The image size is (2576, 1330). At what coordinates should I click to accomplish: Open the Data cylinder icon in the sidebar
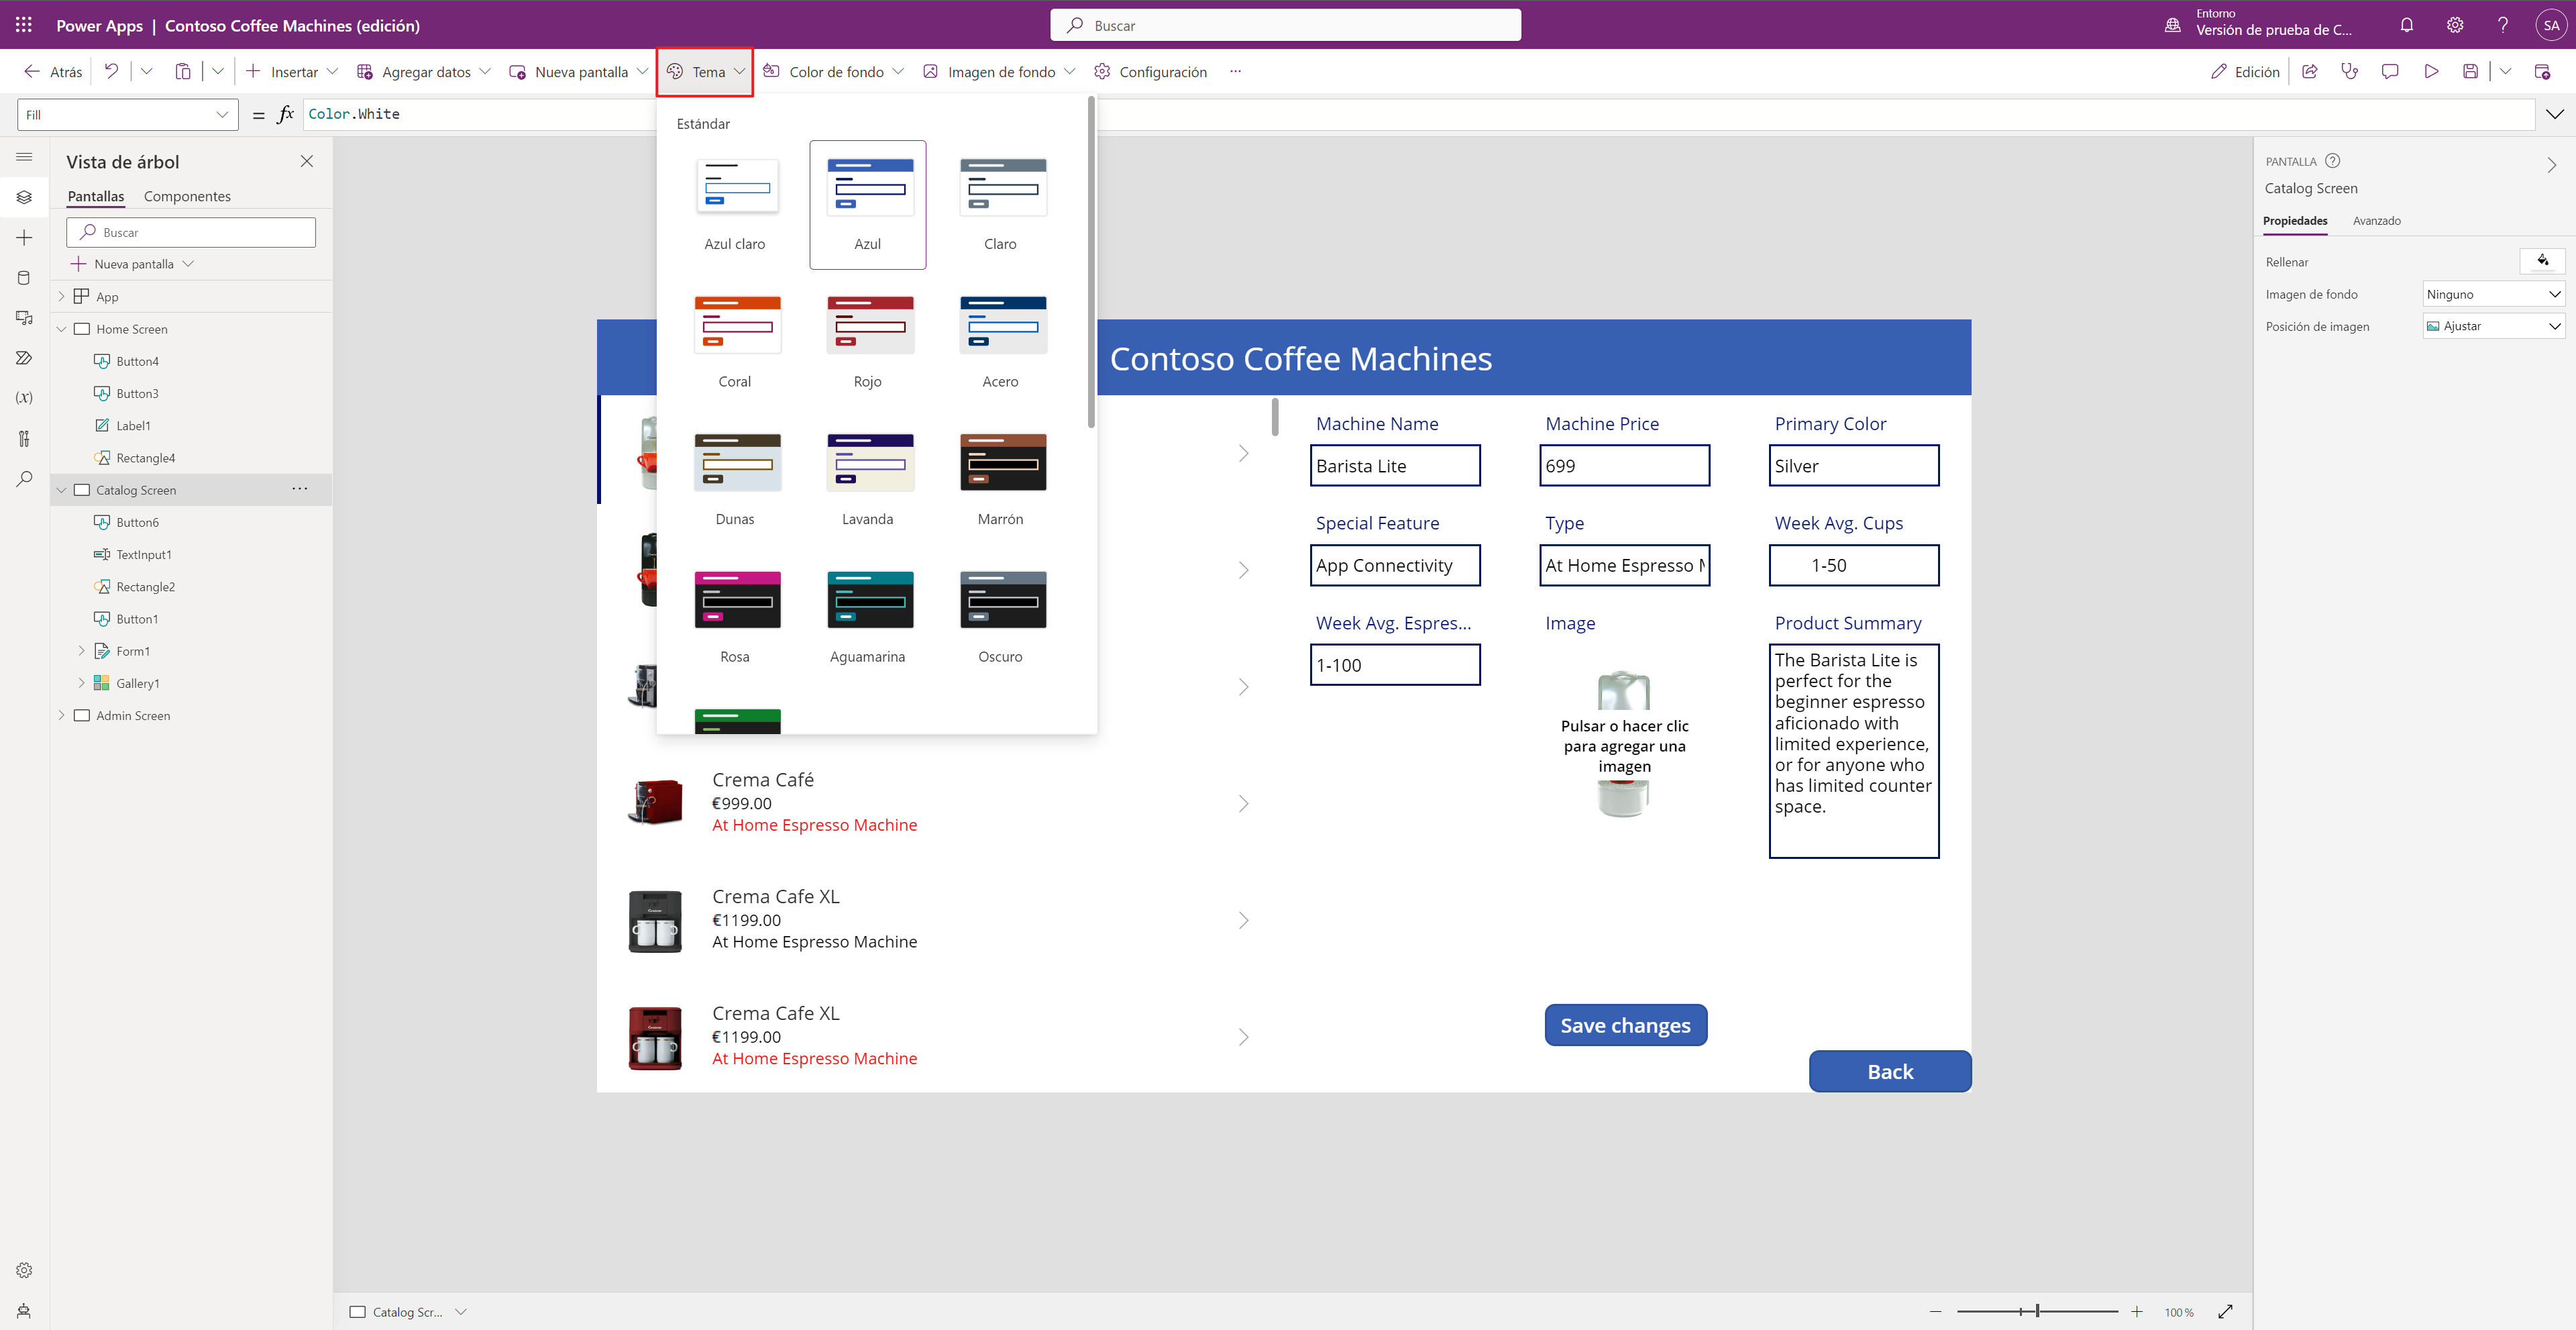(24, 277)
